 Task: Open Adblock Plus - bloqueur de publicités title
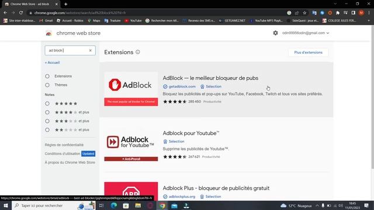click(x=216, y=188)
